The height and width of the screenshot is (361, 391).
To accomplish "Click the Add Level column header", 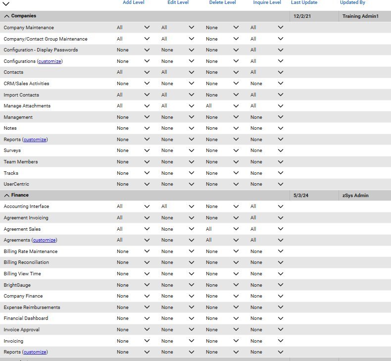I will click(x=134, y=2).
